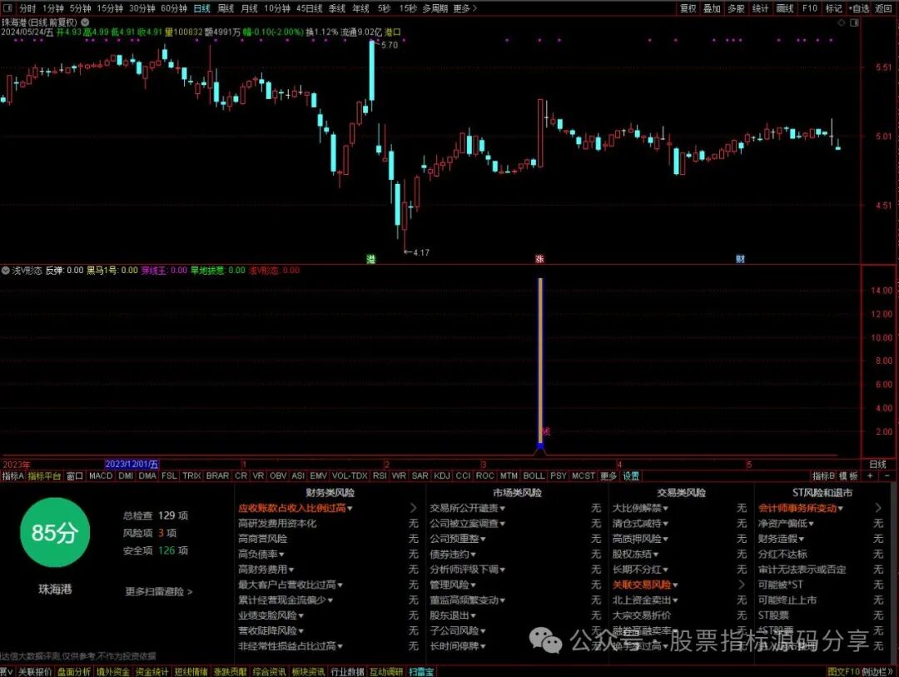Click the 画线 drawing tools button
Viewport: 899px width, 677px height.
click(x=784, y=8)
